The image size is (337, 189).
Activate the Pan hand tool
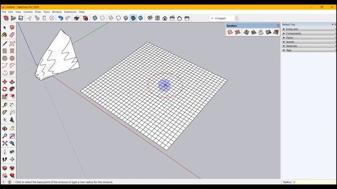(x=12, y=129)
